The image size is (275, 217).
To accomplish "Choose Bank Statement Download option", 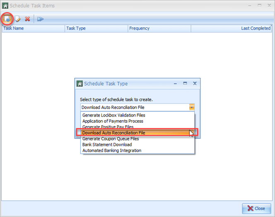I will pos(137,145).
